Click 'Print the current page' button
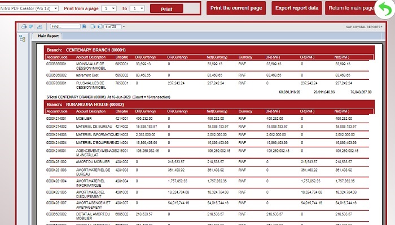Viewport: 395px width, 225px height. coord(236,8)
